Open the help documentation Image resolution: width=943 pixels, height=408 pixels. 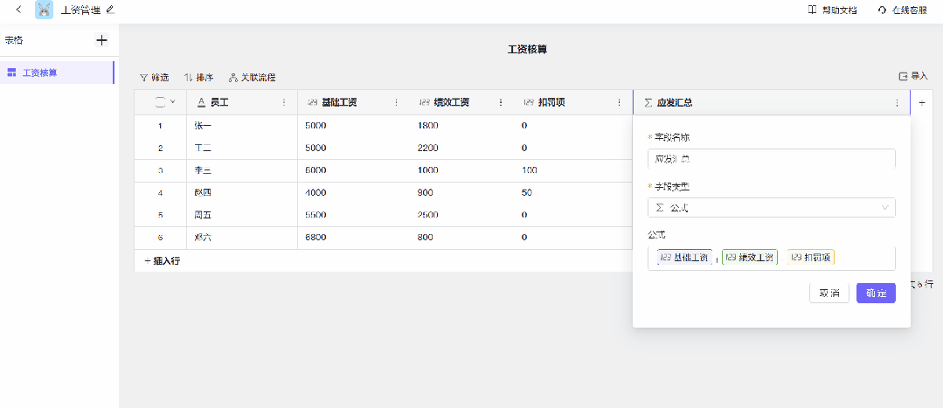[832, 10]
